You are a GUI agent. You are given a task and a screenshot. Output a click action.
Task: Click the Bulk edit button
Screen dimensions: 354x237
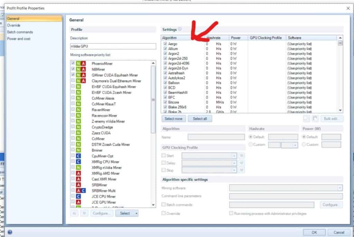coord(332,119)
